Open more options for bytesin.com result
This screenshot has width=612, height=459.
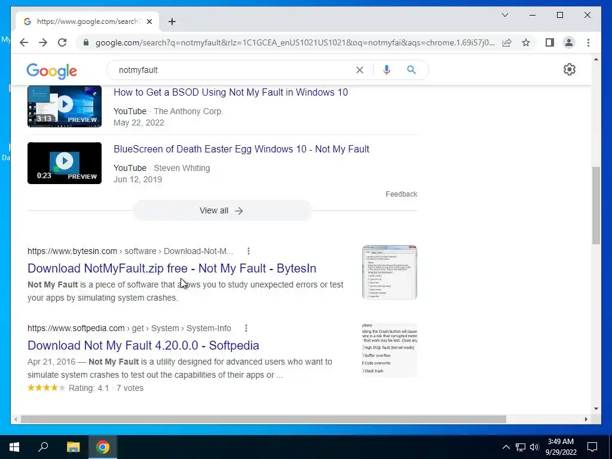click(x=248, y=251)
